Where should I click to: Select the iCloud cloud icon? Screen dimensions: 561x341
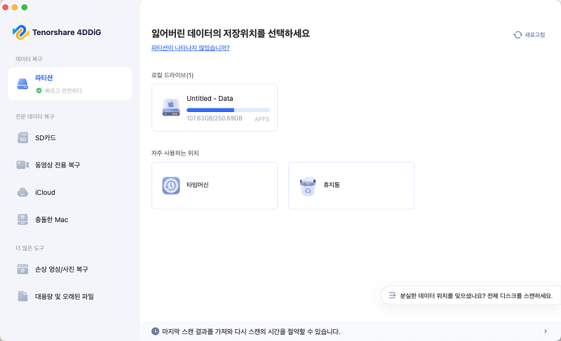pos(22,193)
